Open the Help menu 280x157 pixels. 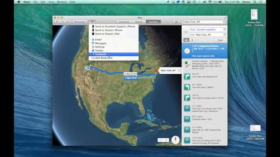coord(72,2)
